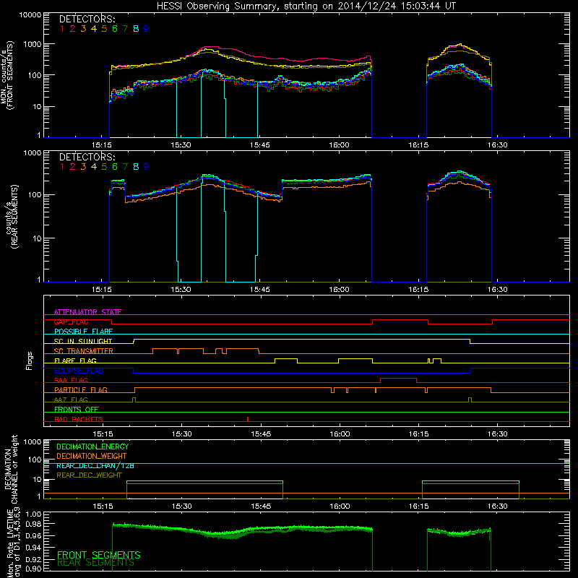Select orange detector 3 in rear segments legend
This screenshot has height=578, width=578.
click(83, 167)
